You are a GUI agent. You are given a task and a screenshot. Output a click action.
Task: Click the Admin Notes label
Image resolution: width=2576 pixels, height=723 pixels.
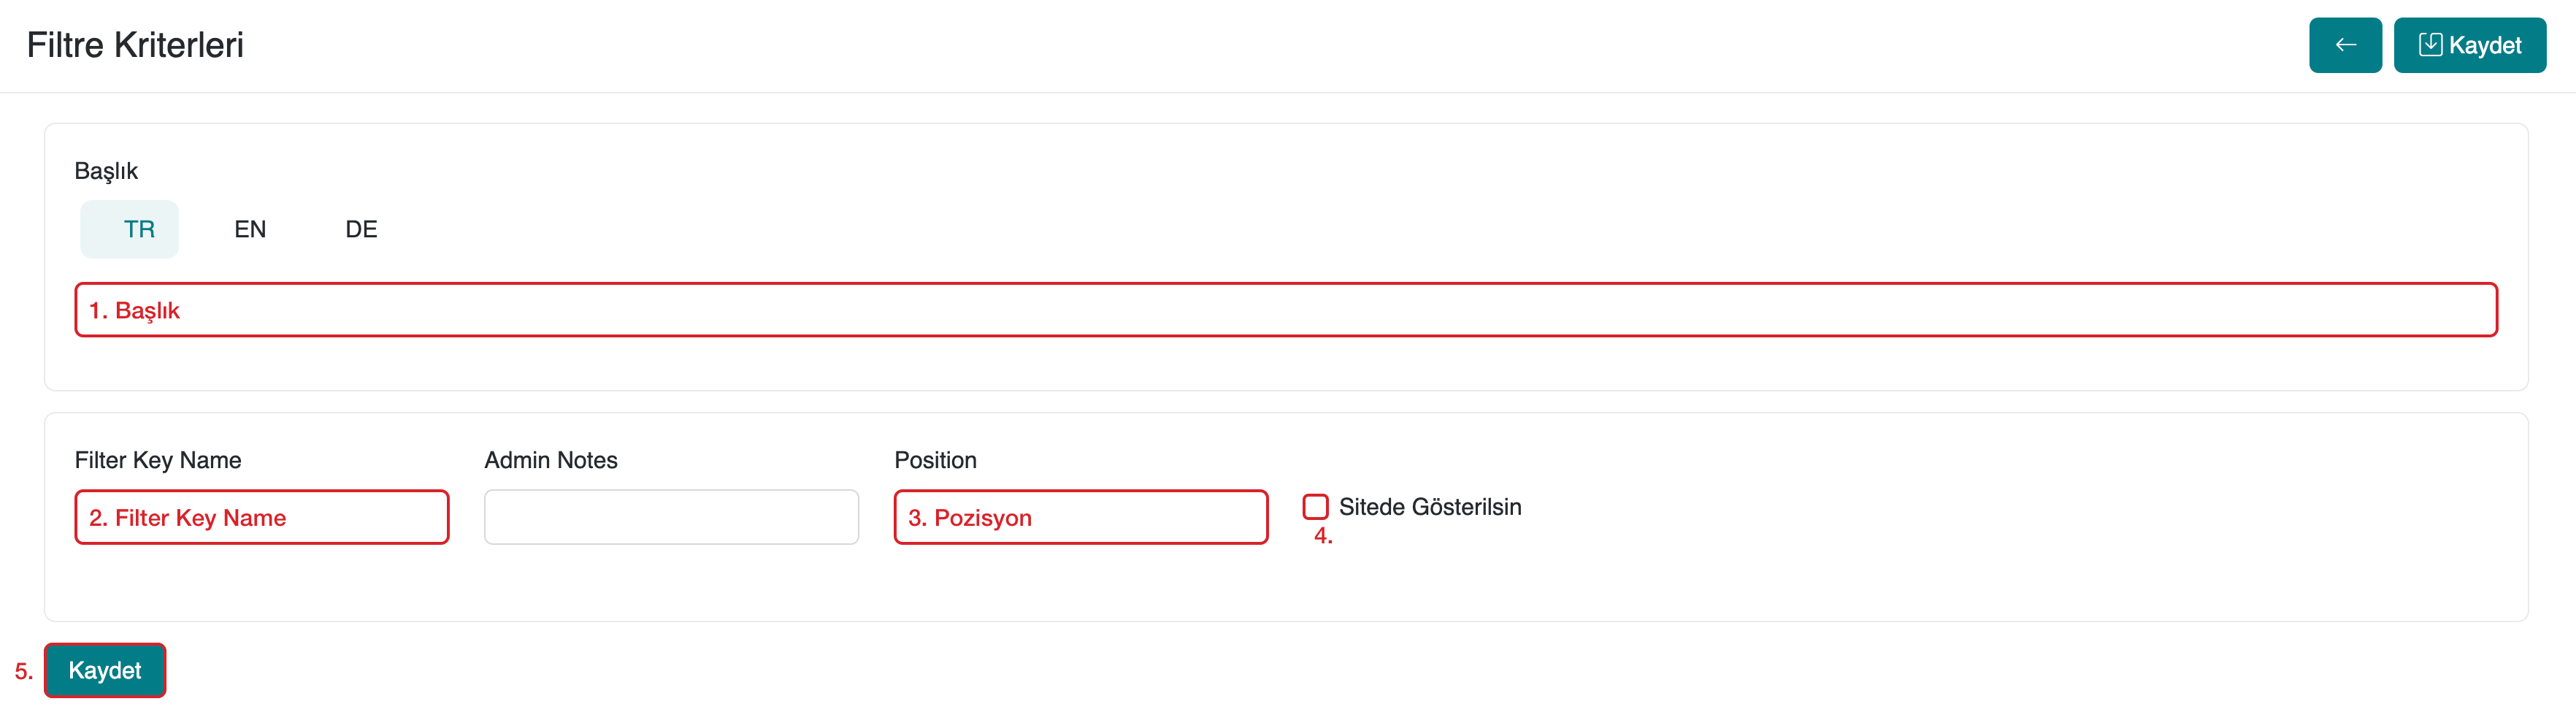[550, 460]
